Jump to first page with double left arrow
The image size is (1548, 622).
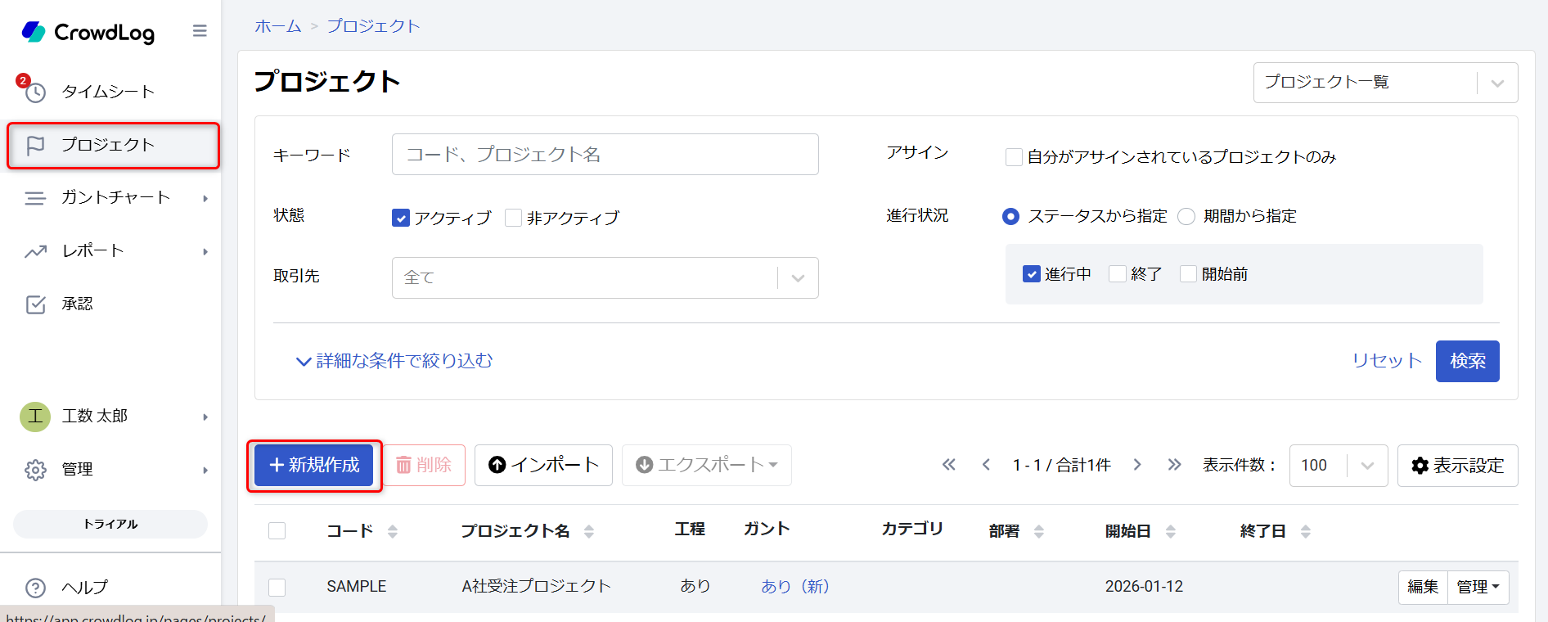[948, 465]
